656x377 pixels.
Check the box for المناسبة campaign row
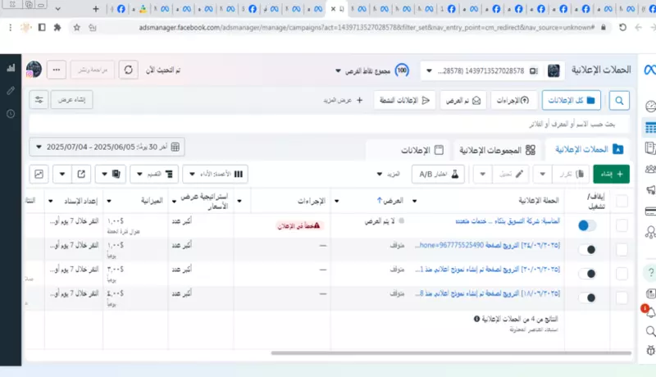622,225
